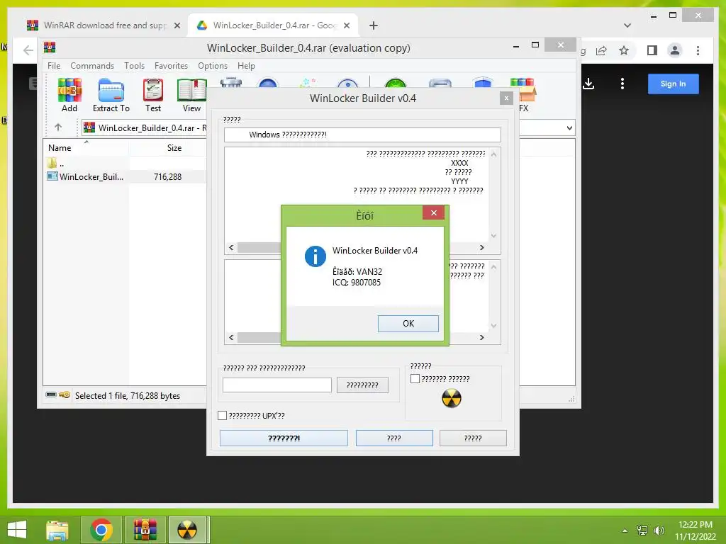Click the Chrome share page icon
Screen dimensions: 726x544
601,50
